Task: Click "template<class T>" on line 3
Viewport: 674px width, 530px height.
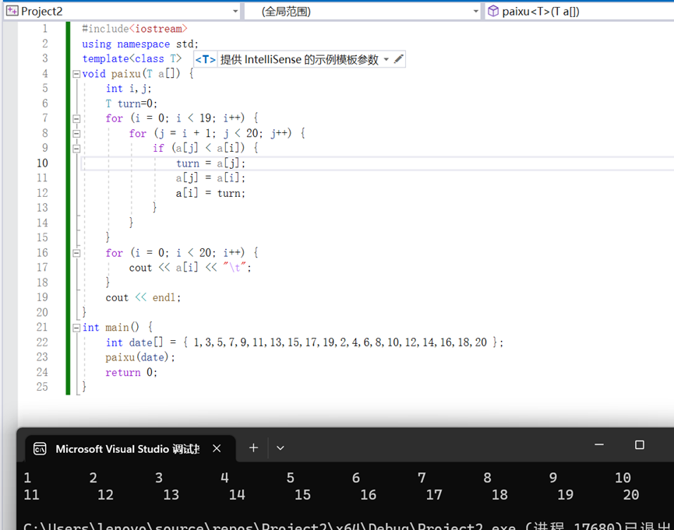Action: coord(132,59)
